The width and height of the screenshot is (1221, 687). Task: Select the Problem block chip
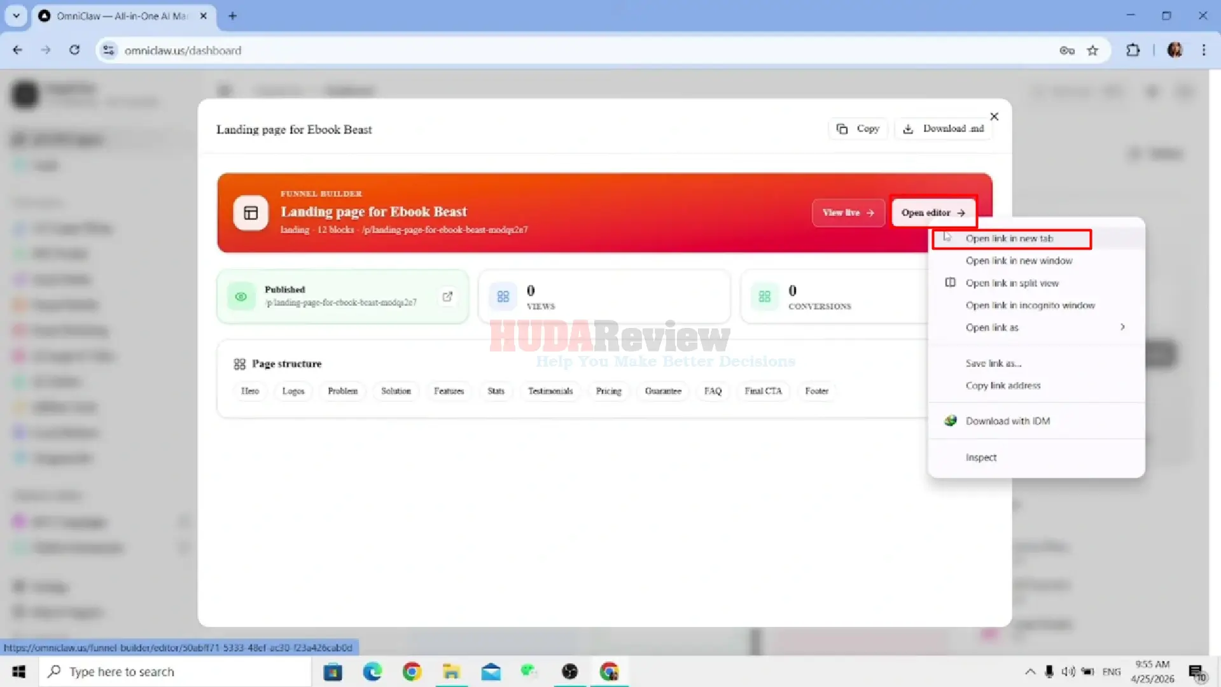(342, 391)
